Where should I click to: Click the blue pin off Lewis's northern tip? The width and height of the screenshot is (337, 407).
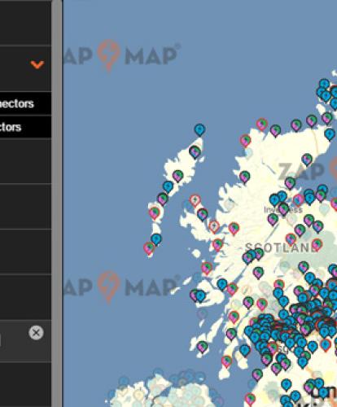(x=199, y=130)
